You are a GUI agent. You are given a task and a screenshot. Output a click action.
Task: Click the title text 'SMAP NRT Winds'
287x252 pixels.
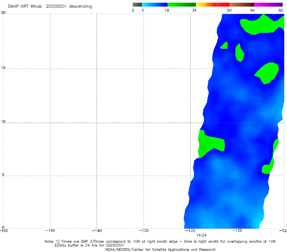pos(25,6)
